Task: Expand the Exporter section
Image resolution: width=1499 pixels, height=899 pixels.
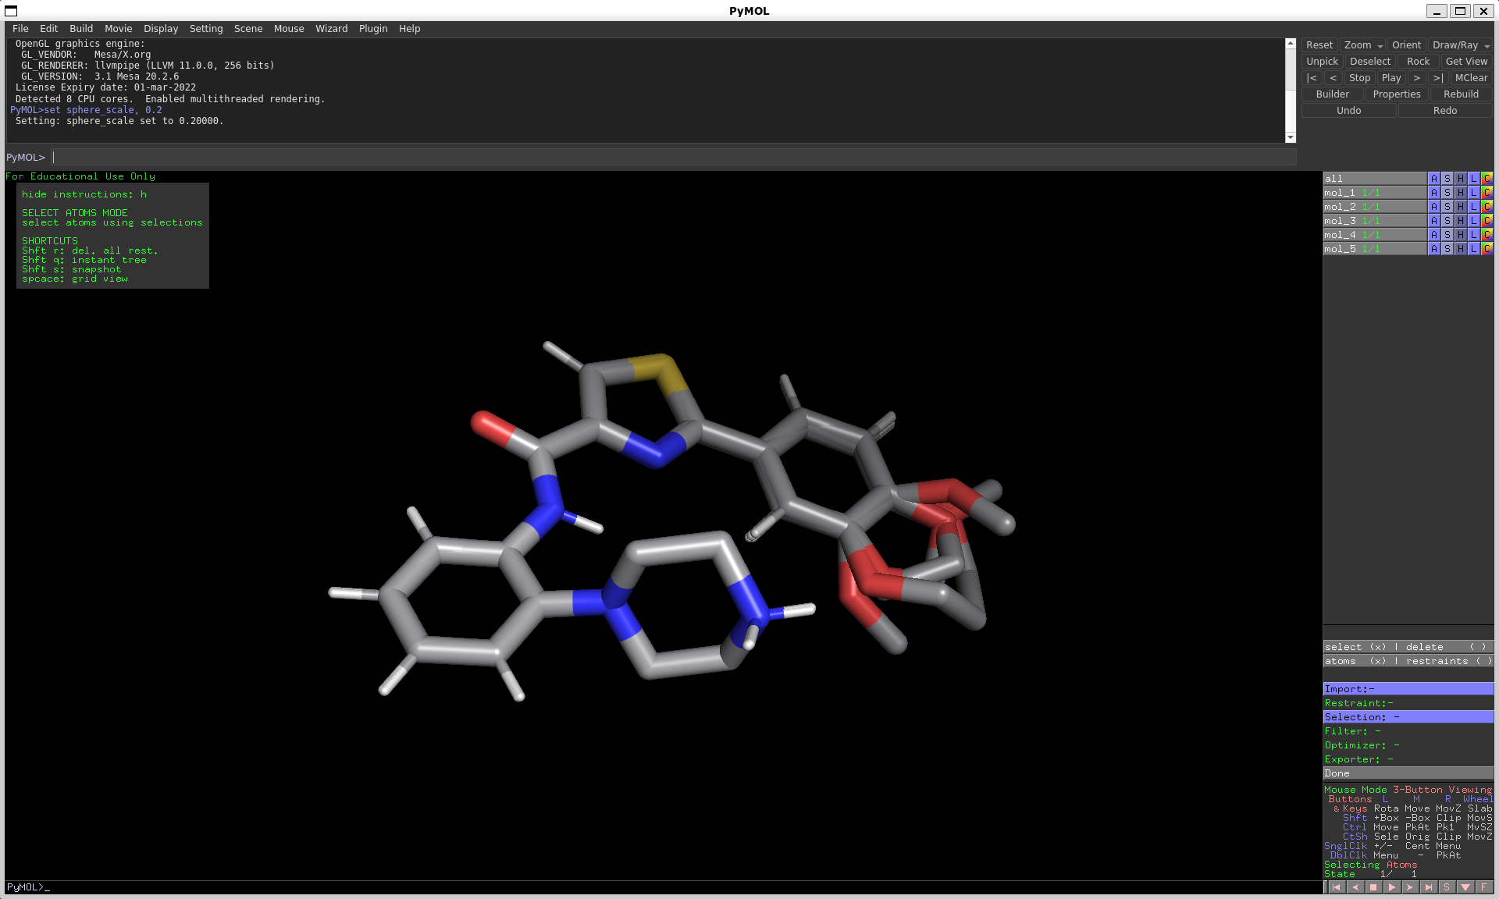Action: [1408, 759]
